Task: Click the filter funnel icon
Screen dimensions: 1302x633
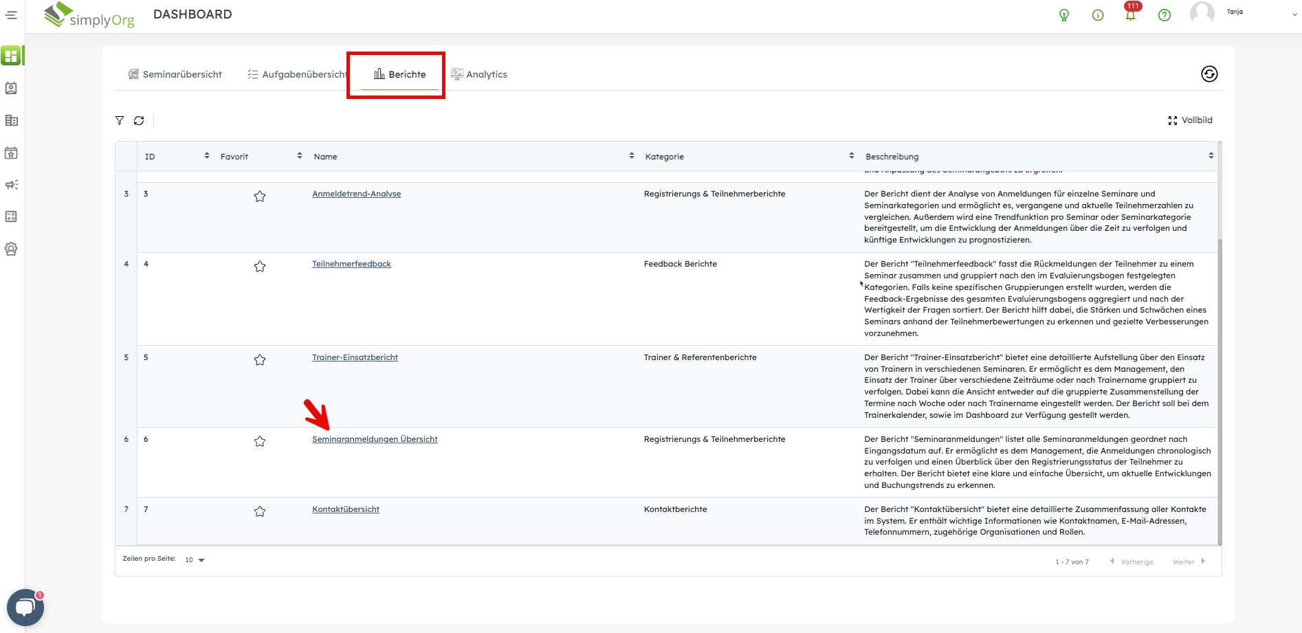Action: pos(120,120)
